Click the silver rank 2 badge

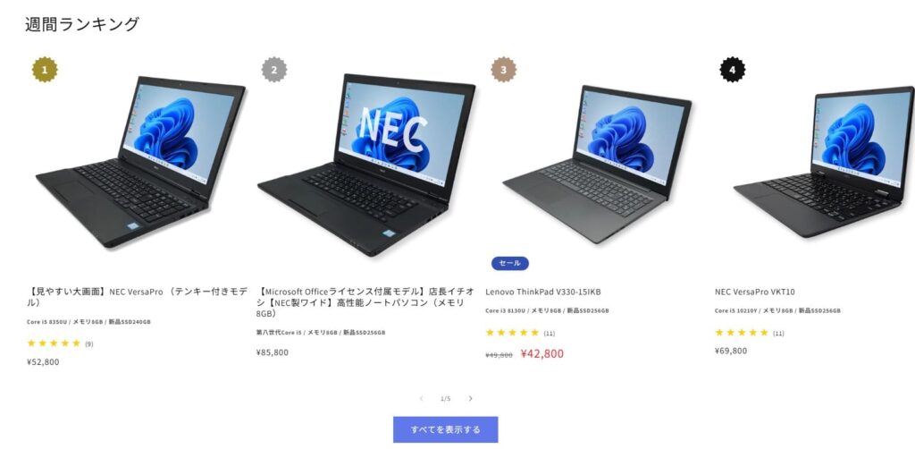(x=274, y=70)
